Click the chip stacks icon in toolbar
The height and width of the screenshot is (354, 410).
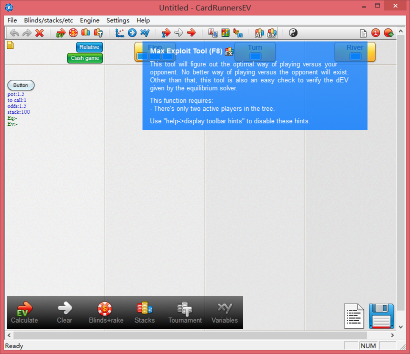click(86, 32)
